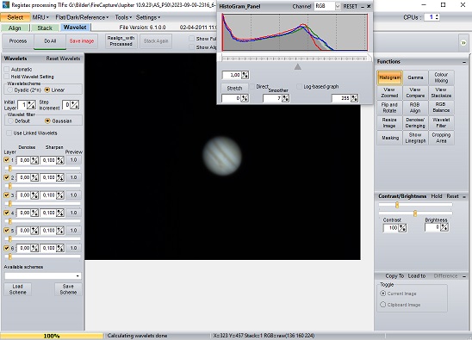Image resolution: width=472 pixels, height=340 pixels.
Task: Click the Contrast slider handle
Action: [x=397, y=205]
